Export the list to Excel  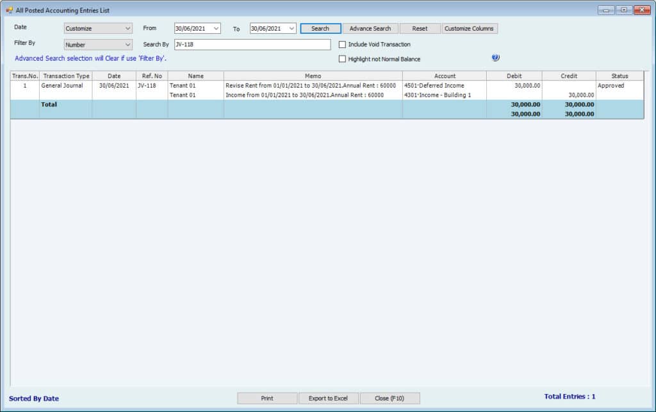point(328,398)
